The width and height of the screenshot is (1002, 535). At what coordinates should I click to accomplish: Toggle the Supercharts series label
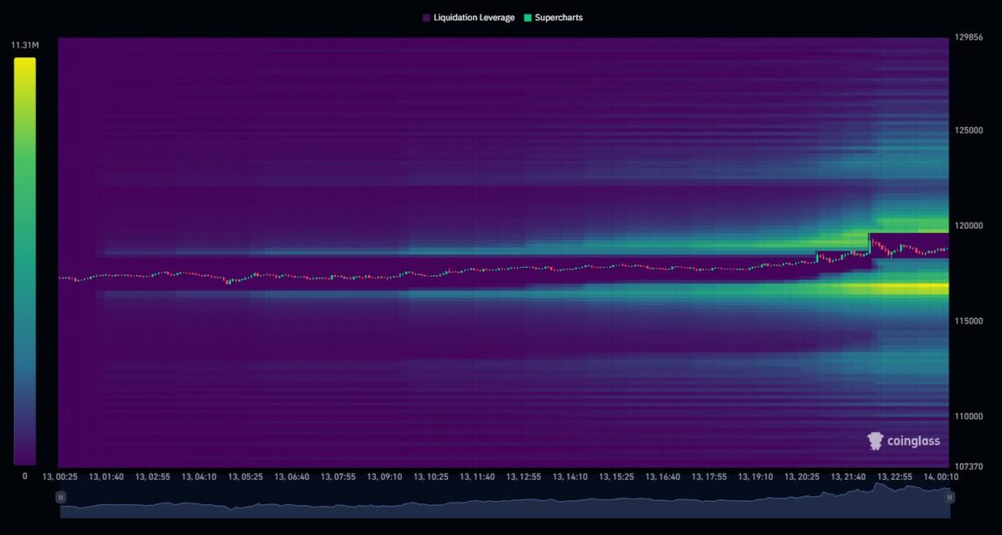click(x=559, y=18)
